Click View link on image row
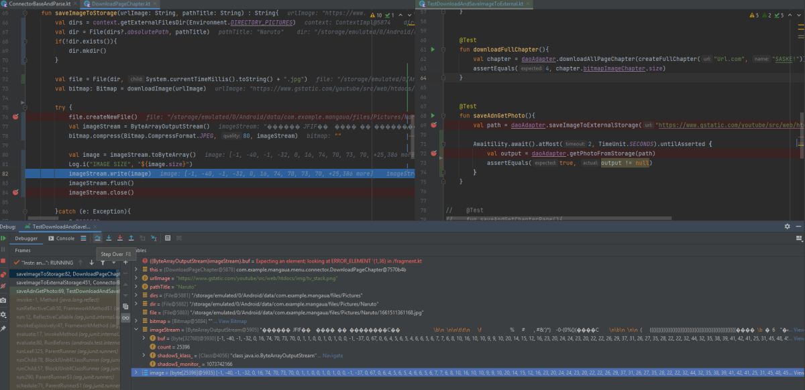 tap(798, 373)
